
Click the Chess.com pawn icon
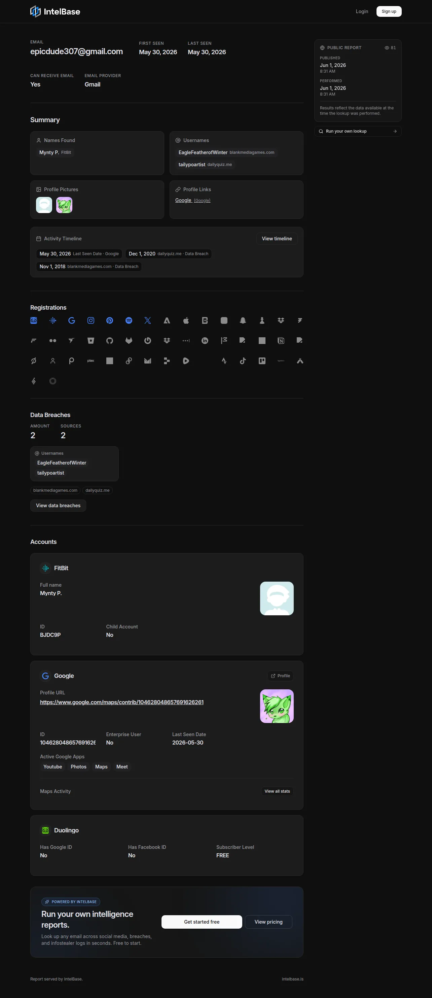(x=262, y=320)
